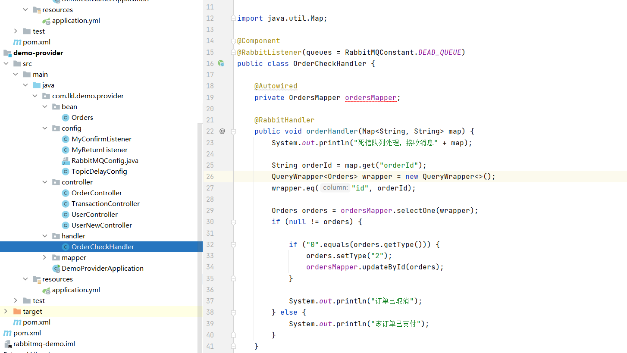This screenshot has height=353, width=627.
Task: Click the Orders class icon
Action: (66, 118)
